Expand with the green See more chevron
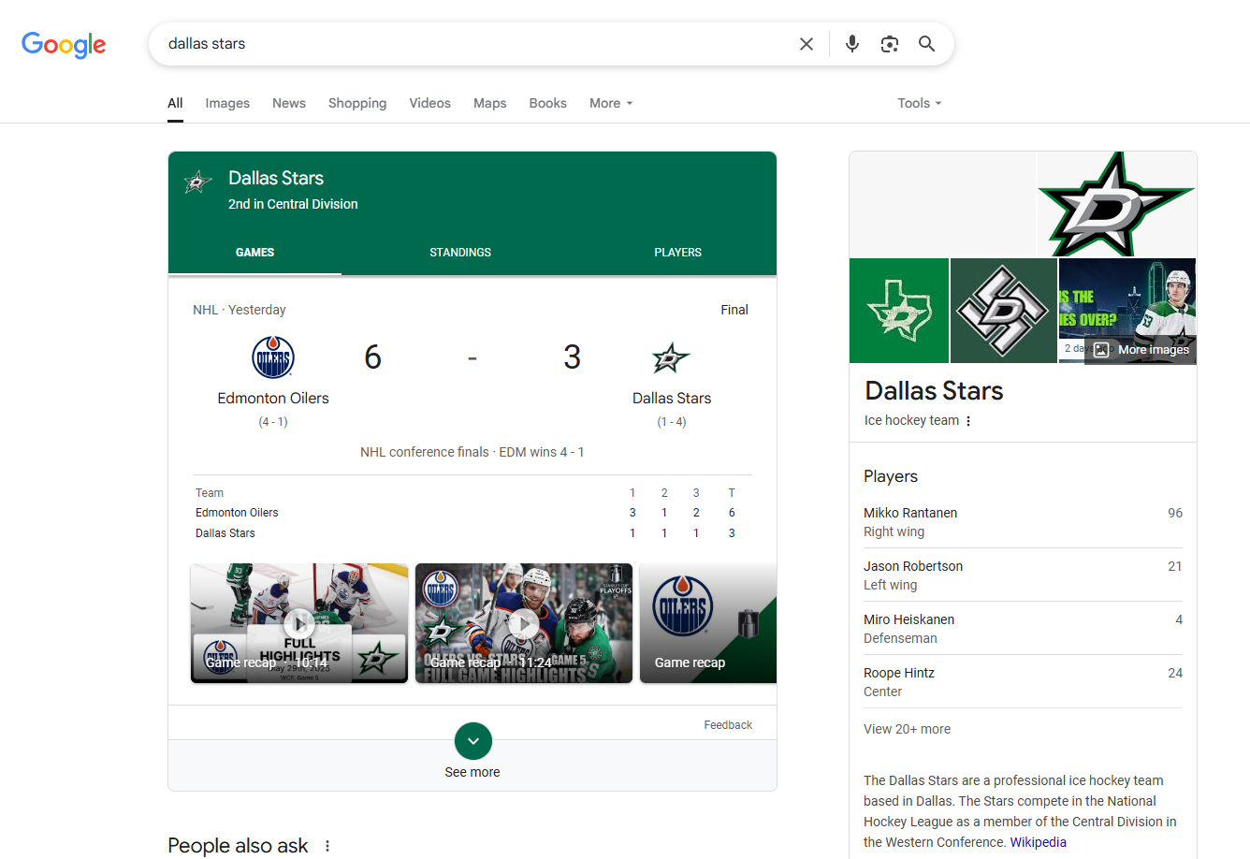Screen dimensions: 1250x859 (x=473, y=741)
